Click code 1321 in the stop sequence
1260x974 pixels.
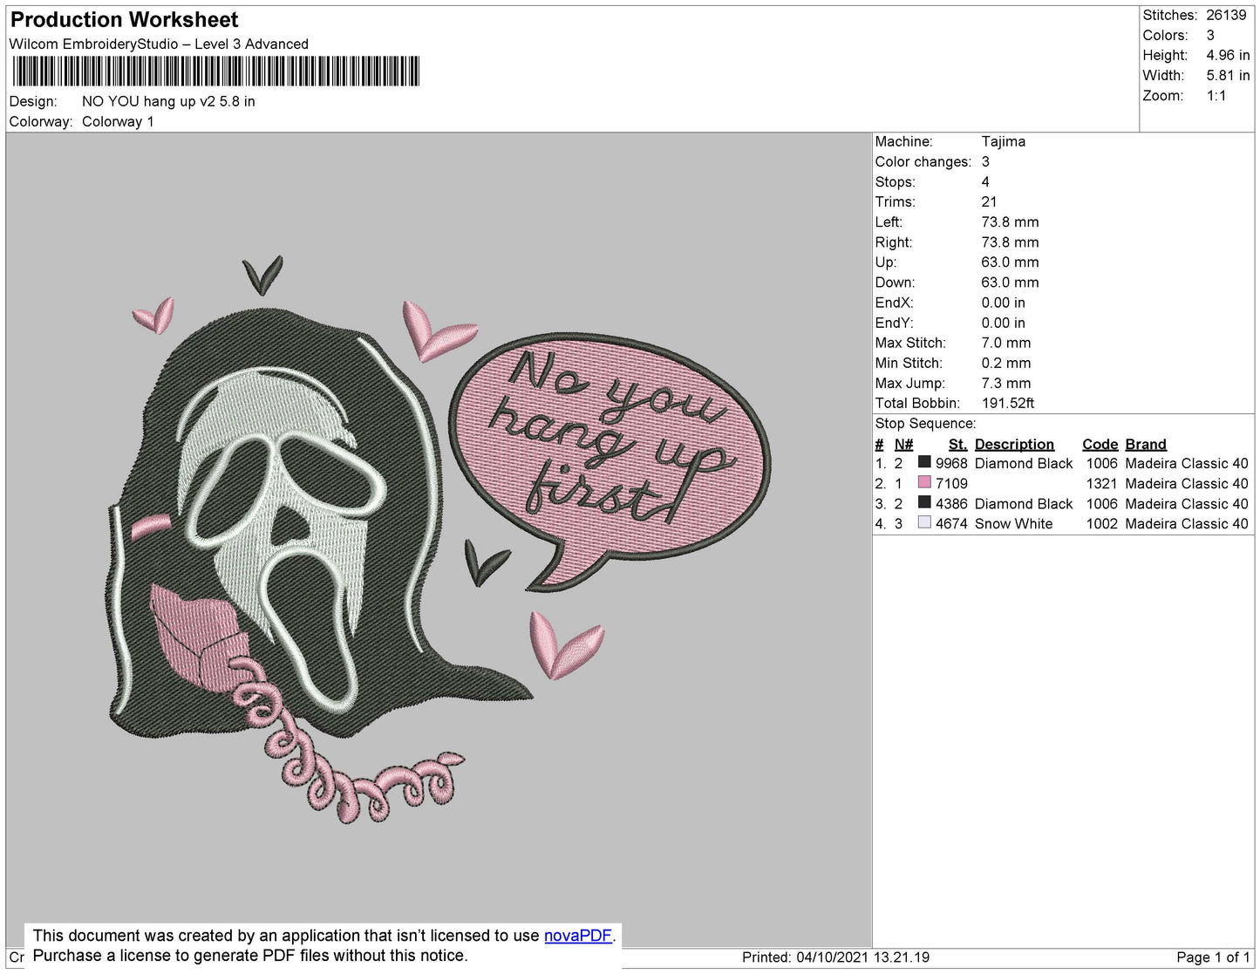point(1101,483)
